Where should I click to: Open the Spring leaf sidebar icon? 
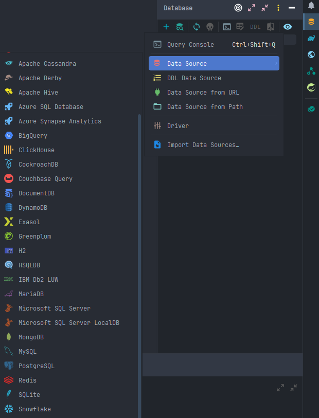[x=311, y=87]
